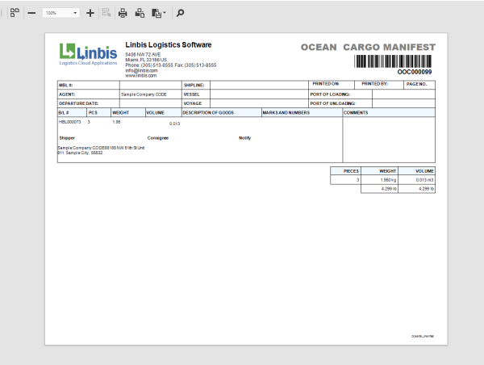
Task: Click the B/L # column header
Action: (x=72, y=112)
